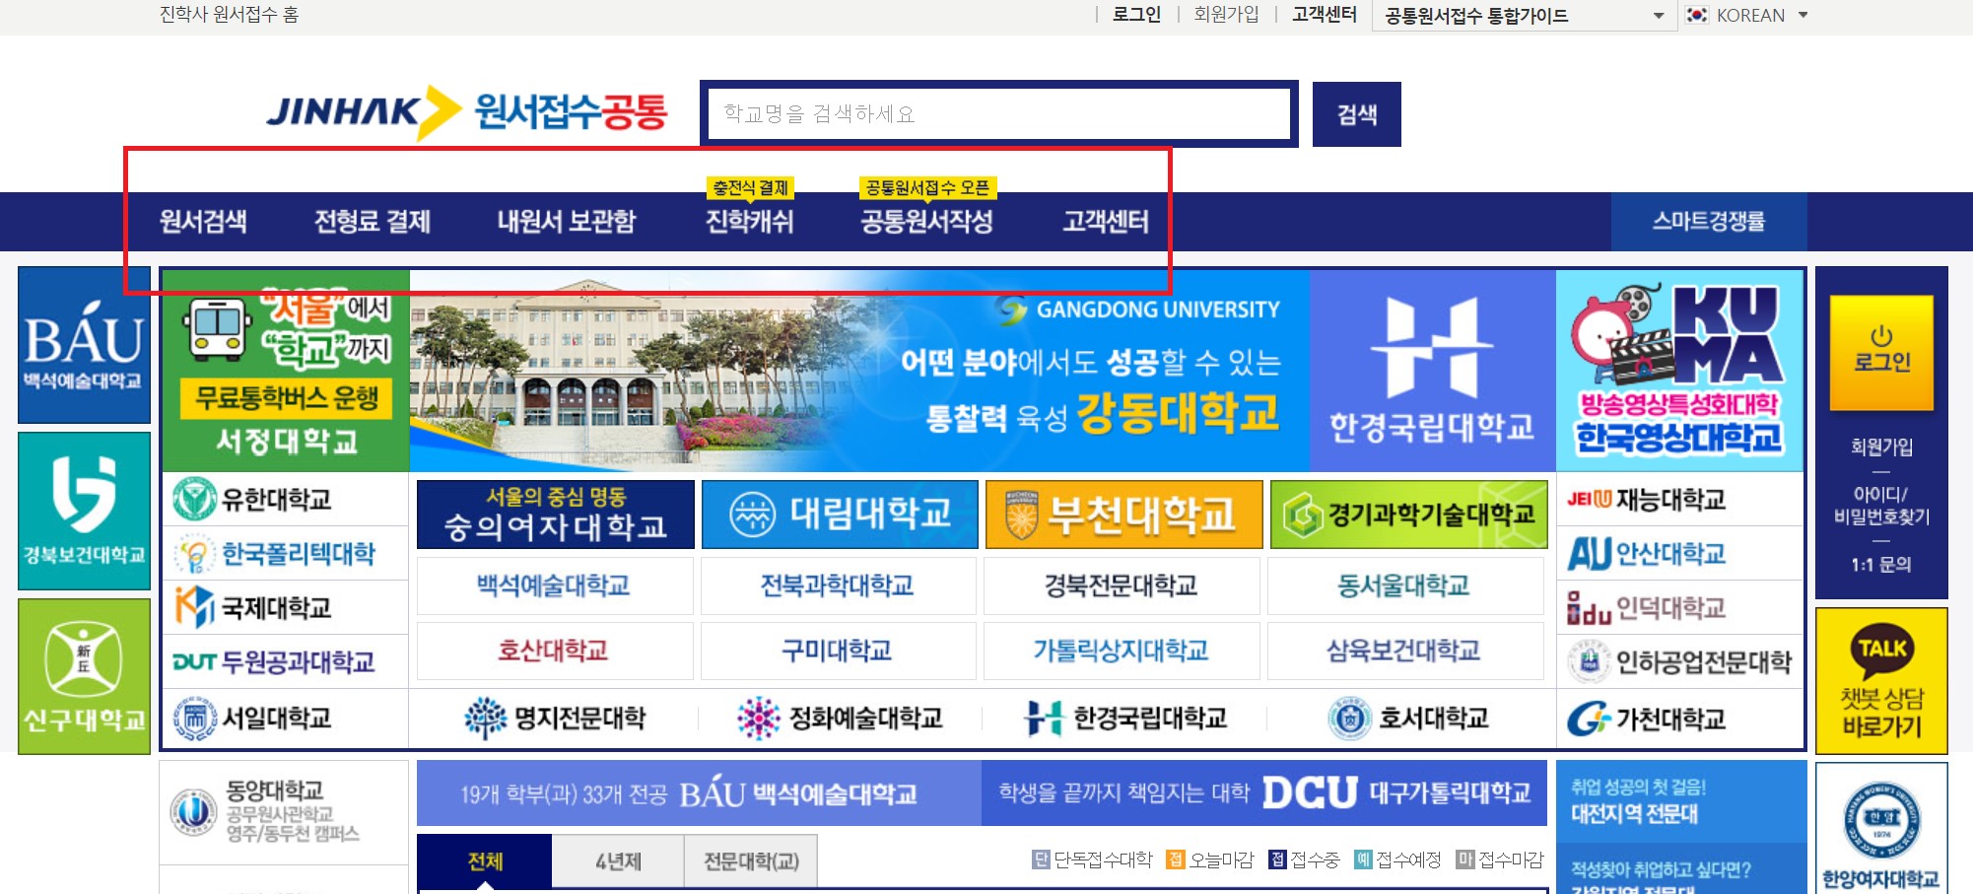Viewport: 1973px width, 894px height.
Task: Click the 부천대학교 orange banner
Action: tap(1123, 515)
